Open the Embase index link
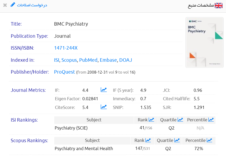This screenshot has width=226, height=158. (108, 60)
